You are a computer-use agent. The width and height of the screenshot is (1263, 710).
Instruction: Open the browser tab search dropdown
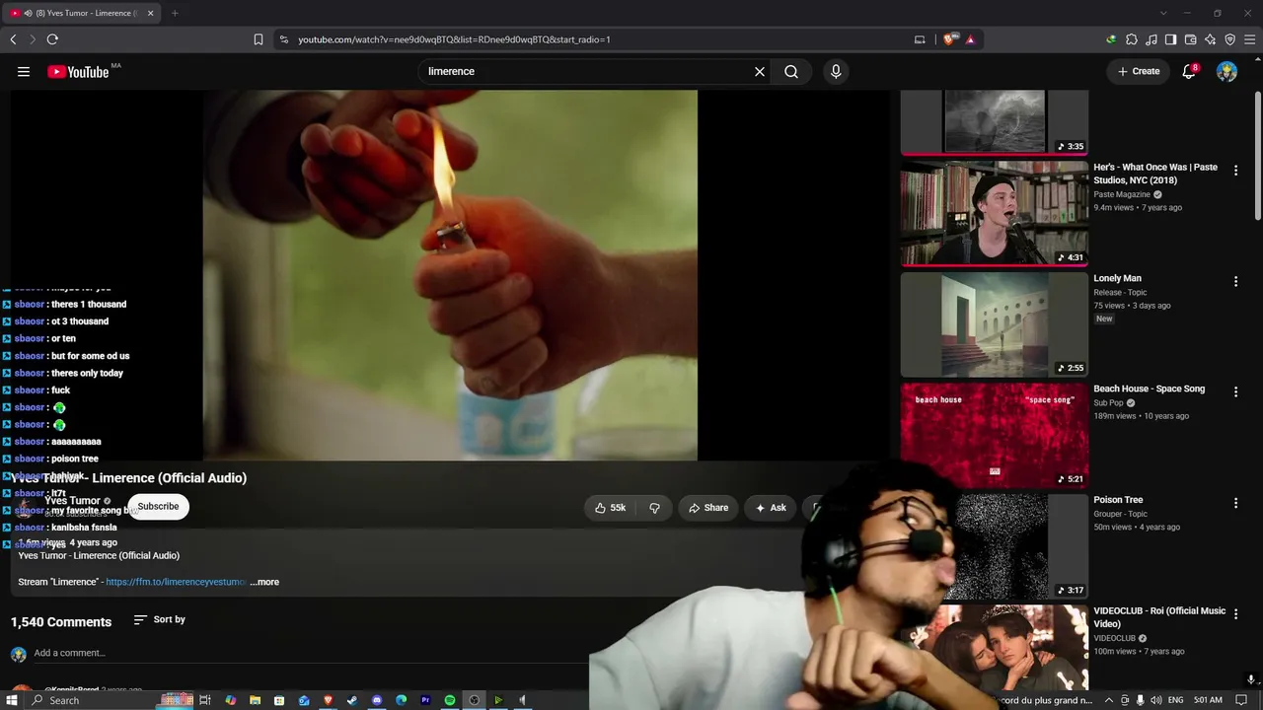click(x=1163, y=13)
